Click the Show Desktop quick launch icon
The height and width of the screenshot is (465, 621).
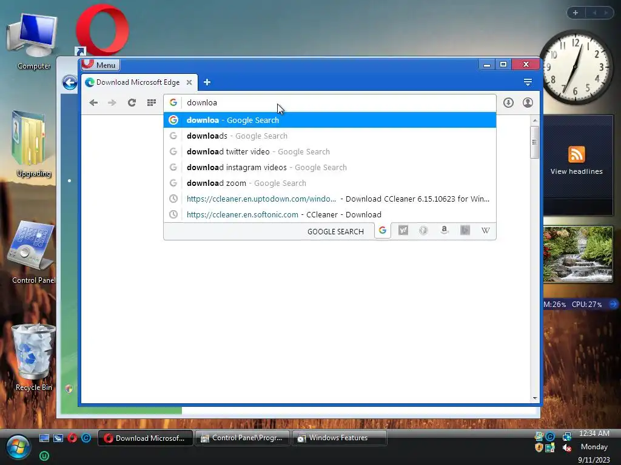tap(44, 438)
